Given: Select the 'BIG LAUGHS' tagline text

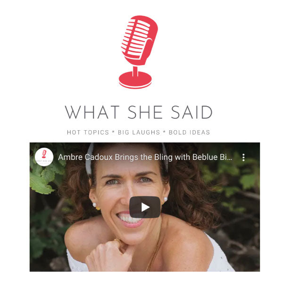Looking at the screenshot, I should 139,132.
